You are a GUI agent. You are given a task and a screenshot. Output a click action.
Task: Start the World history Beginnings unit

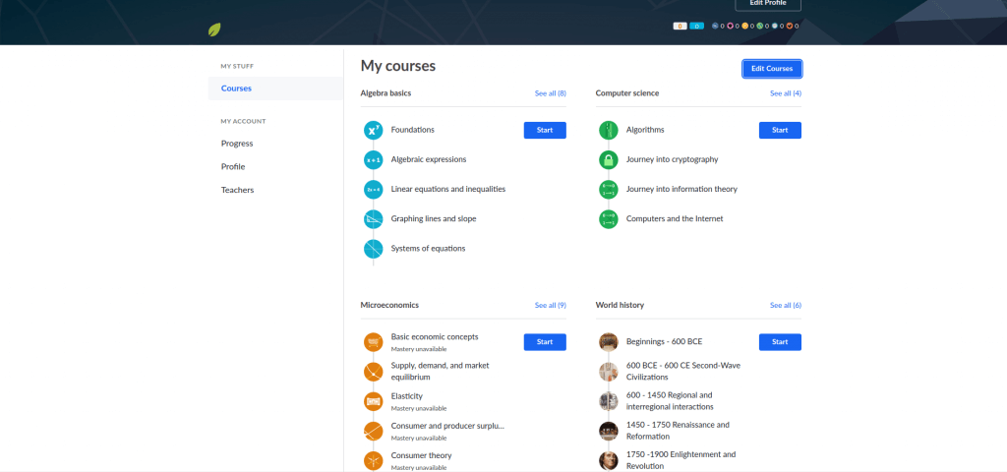780,342
